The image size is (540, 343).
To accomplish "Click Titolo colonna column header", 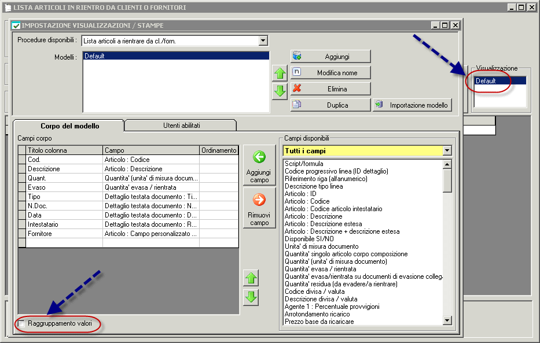I will coord(64,150).
